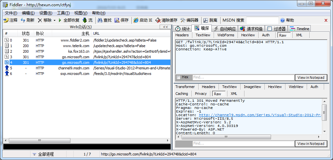
Task: Select the request WebForms tab
Action: [x=226, y=35]
